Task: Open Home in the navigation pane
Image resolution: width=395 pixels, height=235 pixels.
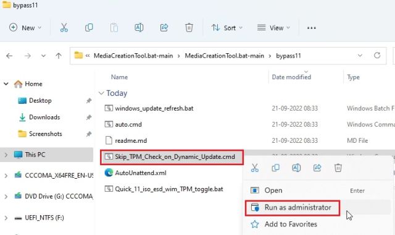Action: tap(33, 84)
